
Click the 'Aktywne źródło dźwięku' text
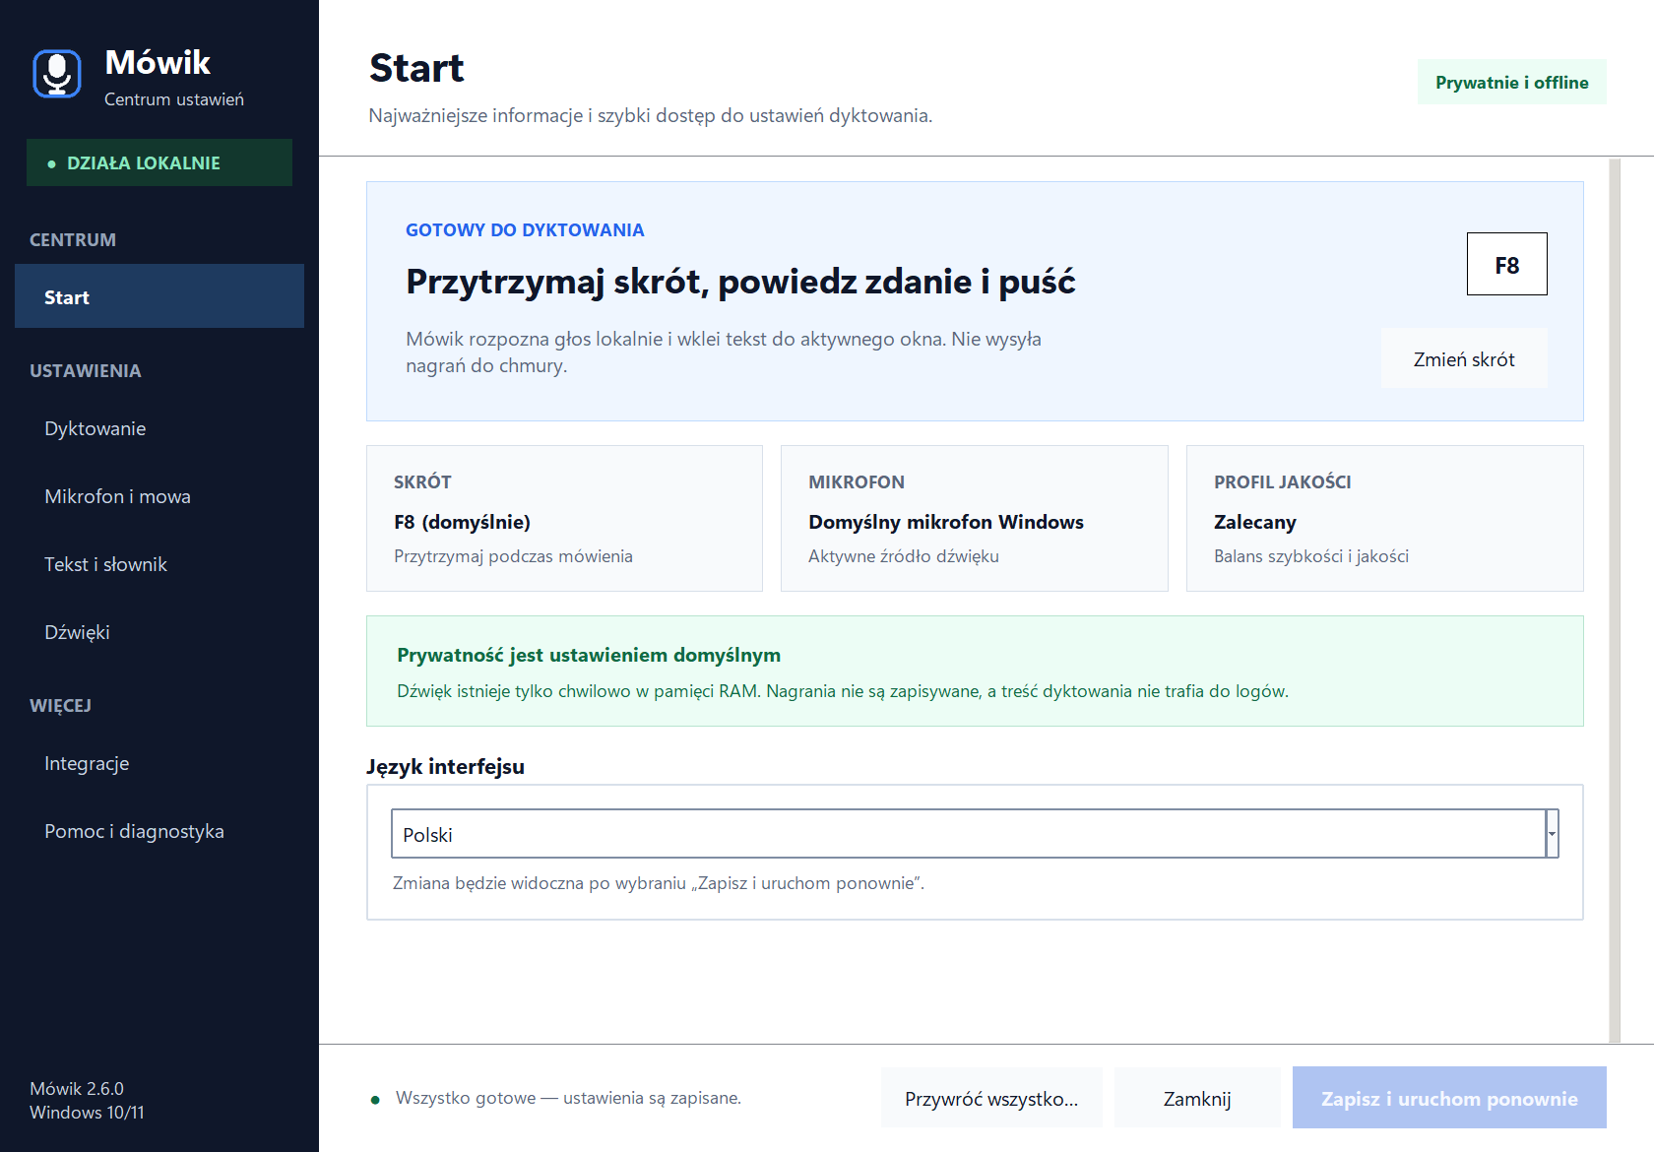pyautogui.click(x=904, y=556)
